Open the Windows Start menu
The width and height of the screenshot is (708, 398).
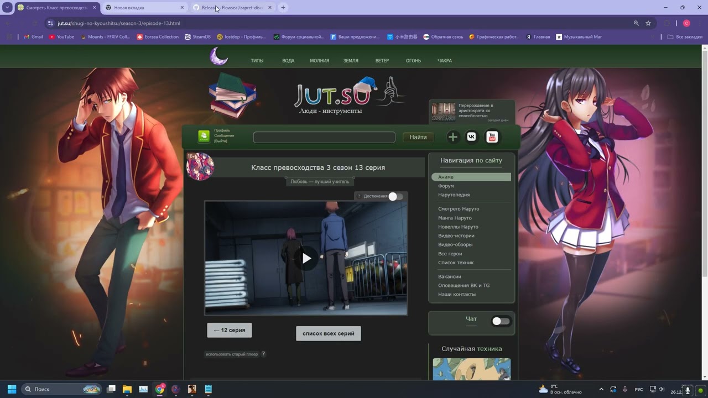tap(12, 389)
